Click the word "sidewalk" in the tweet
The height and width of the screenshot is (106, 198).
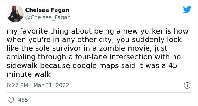[22, 65]
